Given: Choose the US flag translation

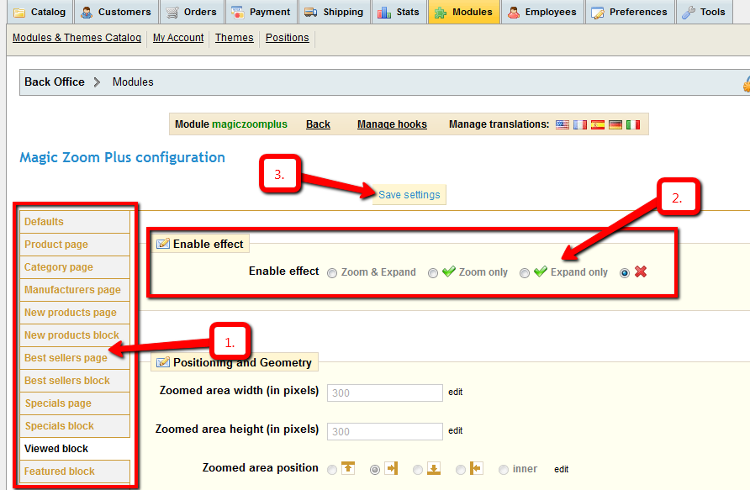Looking at the screenshot, I should coord(562,124).
